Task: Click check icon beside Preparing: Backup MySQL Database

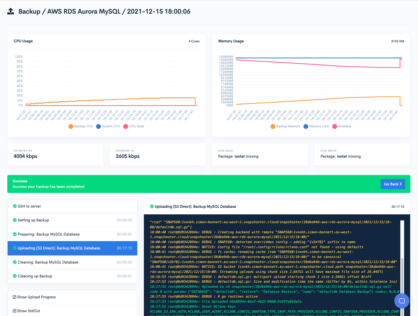Action: pos(15,234)
